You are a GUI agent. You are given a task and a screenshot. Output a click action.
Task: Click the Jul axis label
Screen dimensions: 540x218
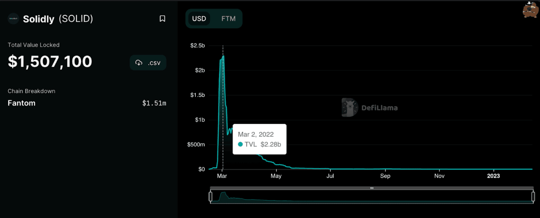(331, 176)
